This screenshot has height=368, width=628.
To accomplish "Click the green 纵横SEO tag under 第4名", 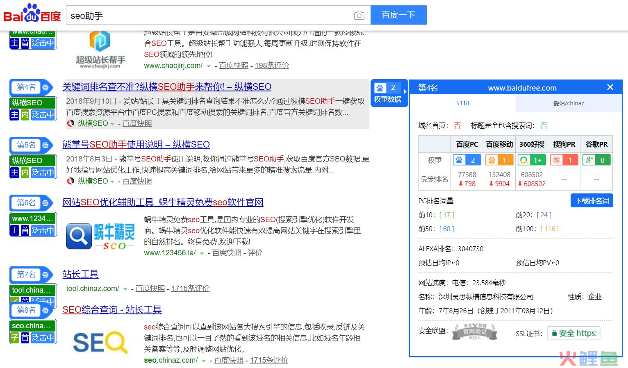I will point(33,103).
